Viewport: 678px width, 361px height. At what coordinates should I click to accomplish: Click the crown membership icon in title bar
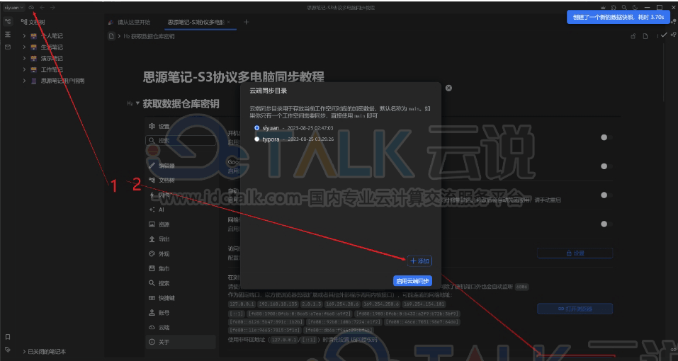[x=604, y=8]
